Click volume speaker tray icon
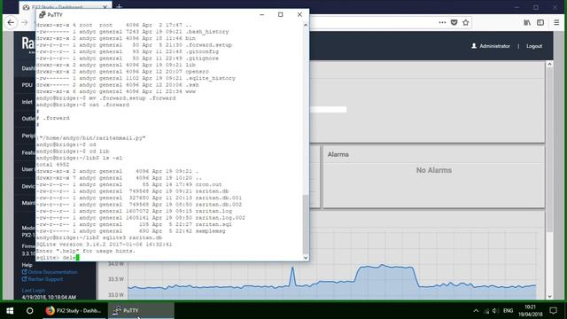This screenshot has height=319, width=567. point(495,311)
